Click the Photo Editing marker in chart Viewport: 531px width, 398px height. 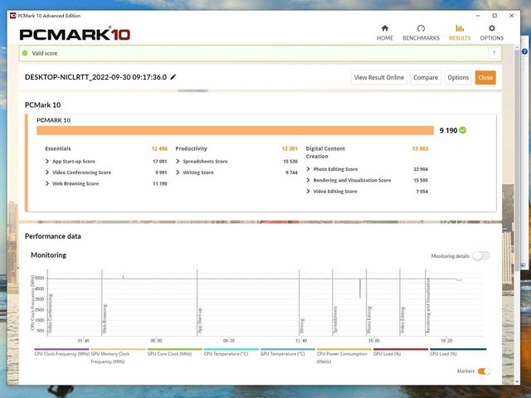369,320
